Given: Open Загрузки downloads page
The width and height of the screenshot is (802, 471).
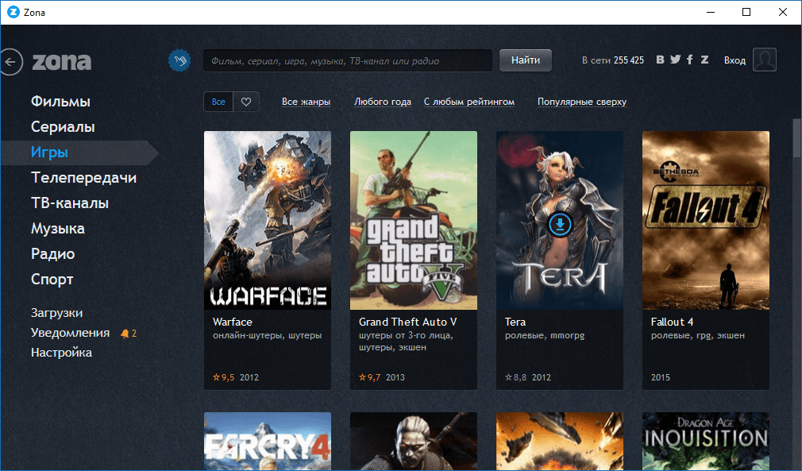Looking at the screenshot, I should click(56, 313).
